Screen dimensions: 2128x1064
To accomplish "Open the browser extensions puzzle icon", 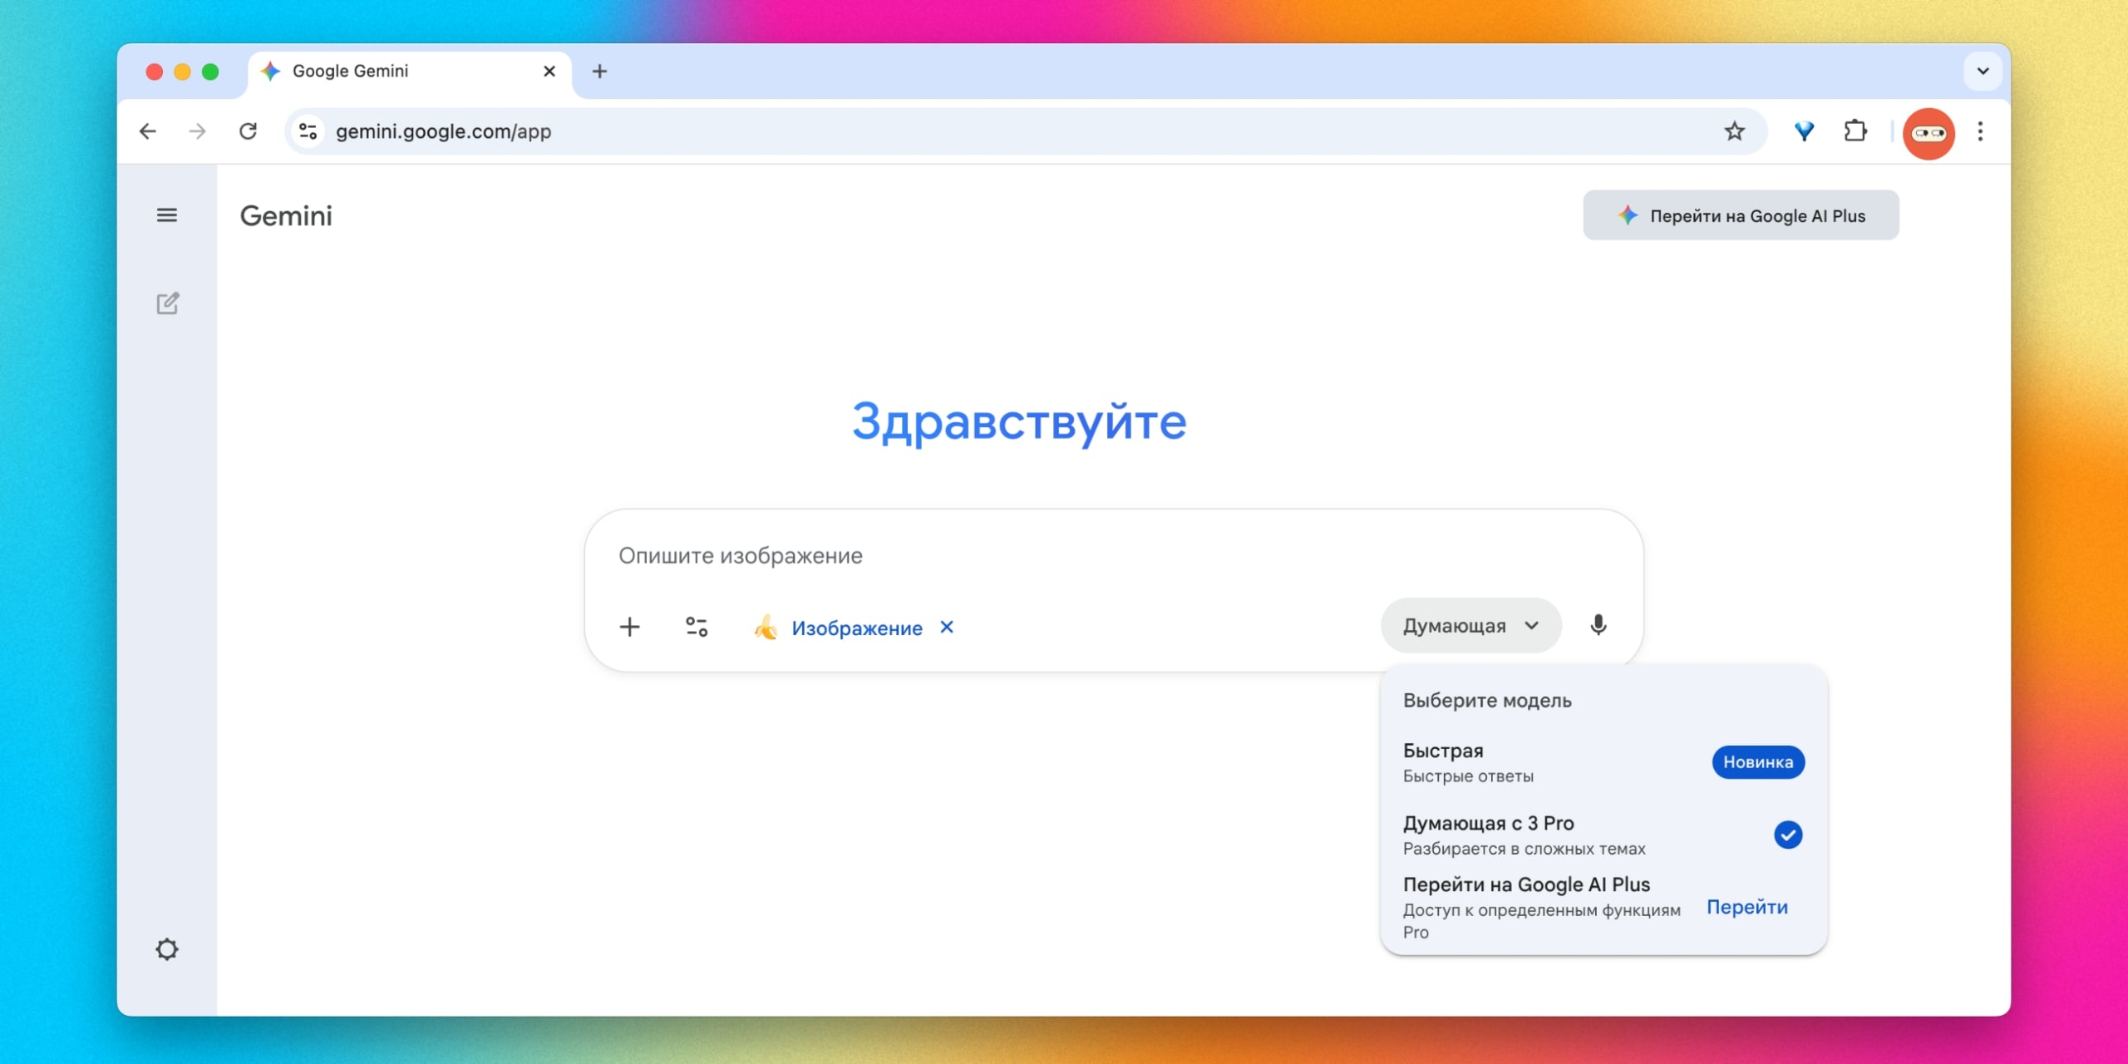I will pos(1856,131).
